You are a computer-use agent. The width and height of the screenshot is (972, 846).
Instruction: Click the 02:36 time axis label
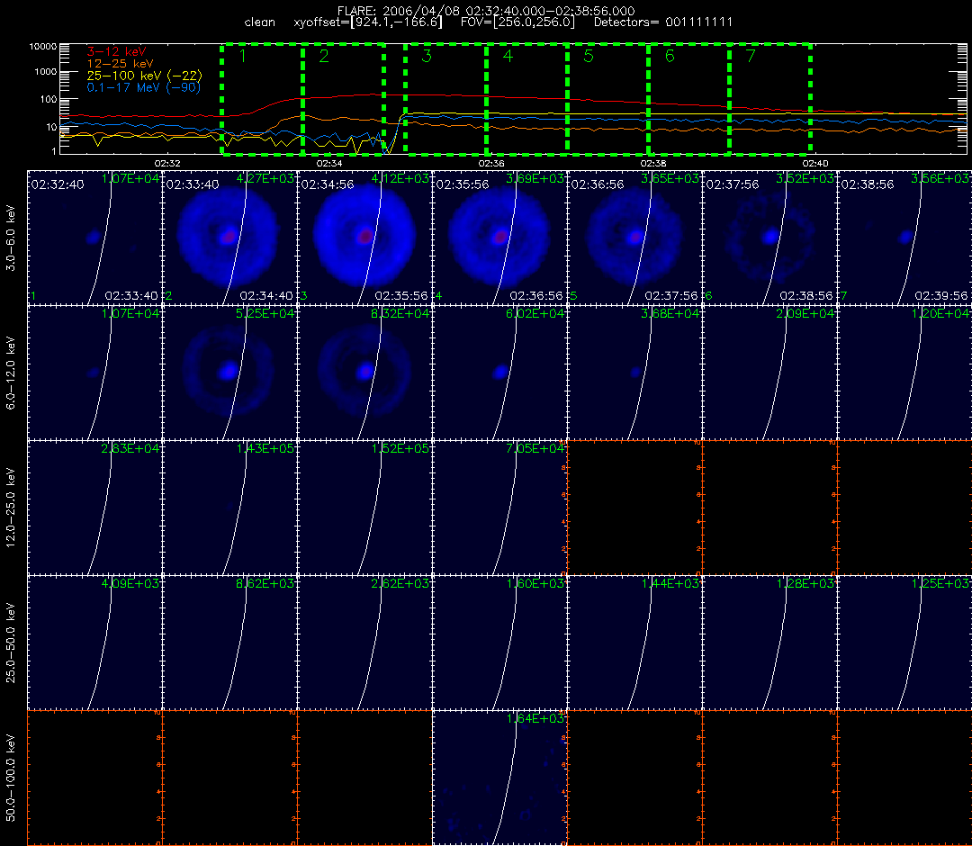click(x=491, y=164)
